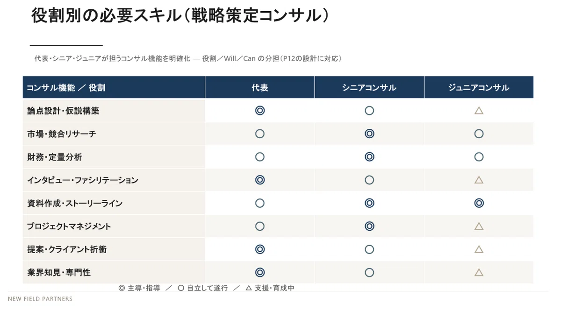This screenshot has width=561, height=318.
Task: Click the circle for ジュニアコンサル in 財務・定量分析 row
Action: (x=479, y=157)
